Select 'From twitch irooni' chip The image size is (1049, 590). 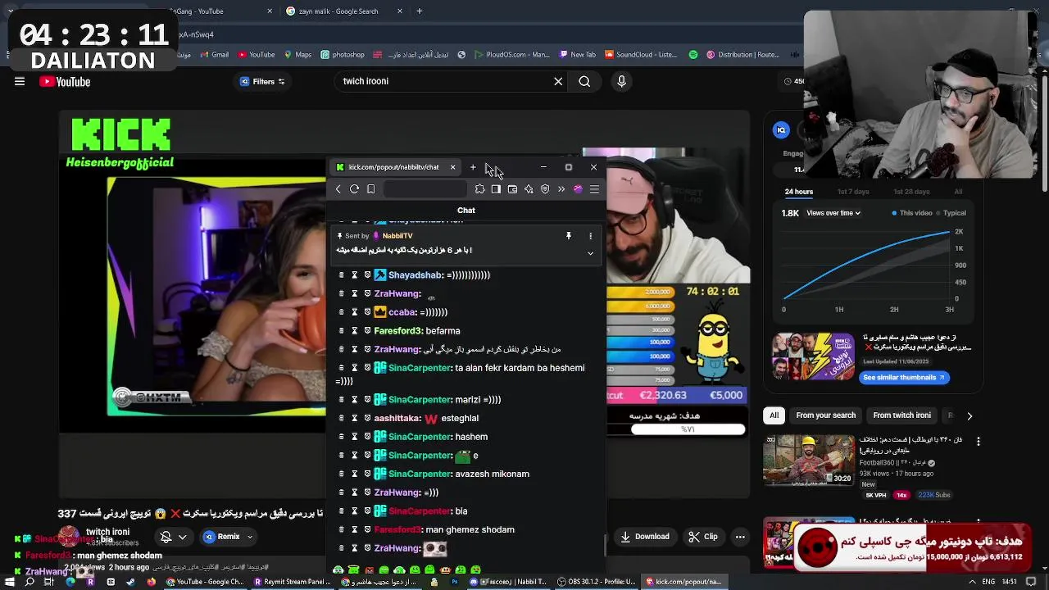point(901,415)
